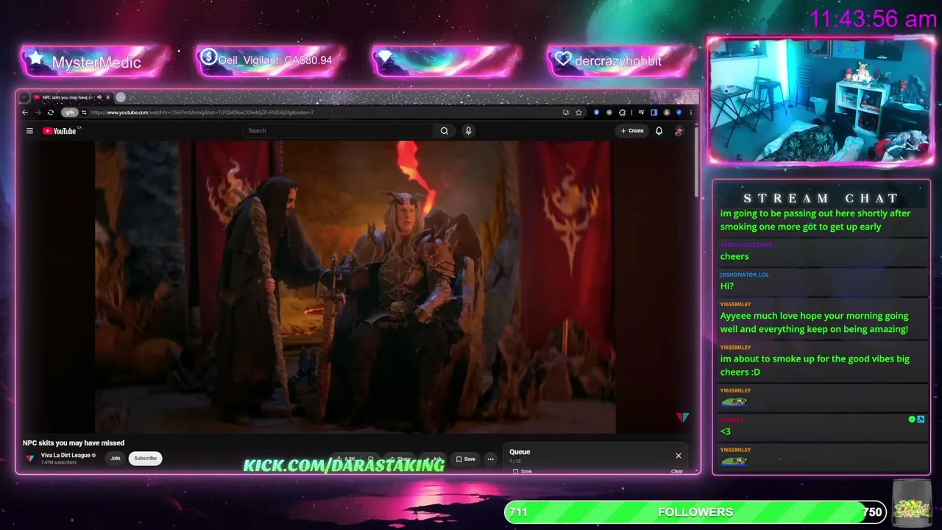Click the follower count 711
Screen dimensions: 942x530
pyautogui.click(x=518, y=512)
